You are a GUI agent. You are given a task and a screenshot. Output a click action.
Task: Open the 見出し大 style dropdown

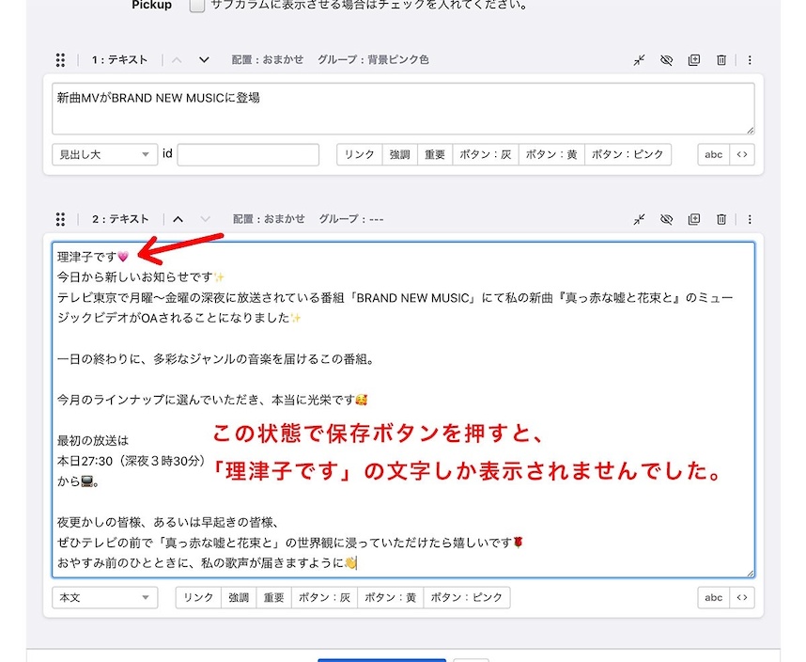tap(104, 154)
